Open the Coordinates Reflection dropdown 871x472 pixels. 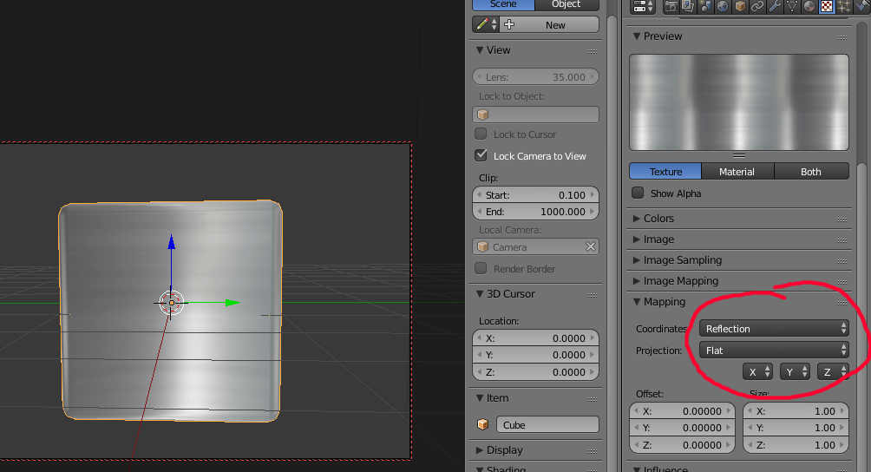click(x=774, y=328)
